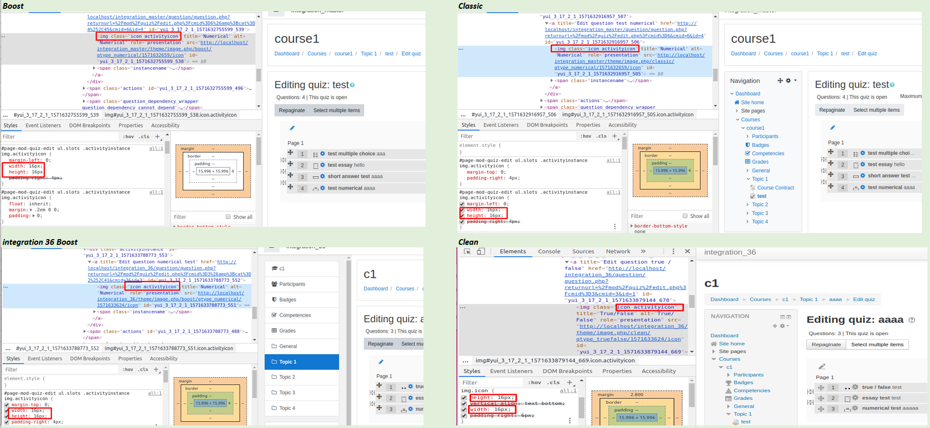Click the :hov toggle in Clean devtools
Screen dimensions: 930x428
(x=535, y=382)
